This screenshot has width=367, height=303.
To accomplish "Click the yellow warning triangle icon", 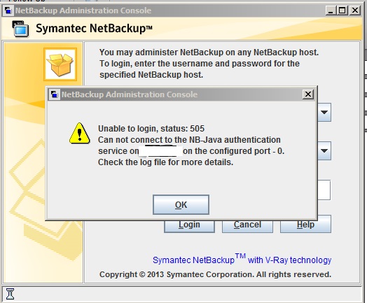I will [80, 134].
